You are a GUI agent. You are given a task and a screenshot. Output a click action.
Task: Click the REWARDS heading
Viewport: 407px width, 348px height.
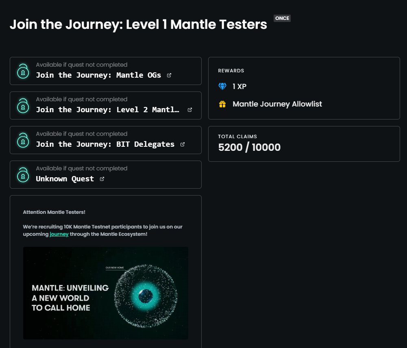231,71
